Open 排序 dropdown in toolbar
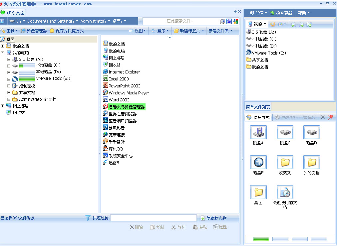This screenshot has height=246, width=337. [160, 31]
